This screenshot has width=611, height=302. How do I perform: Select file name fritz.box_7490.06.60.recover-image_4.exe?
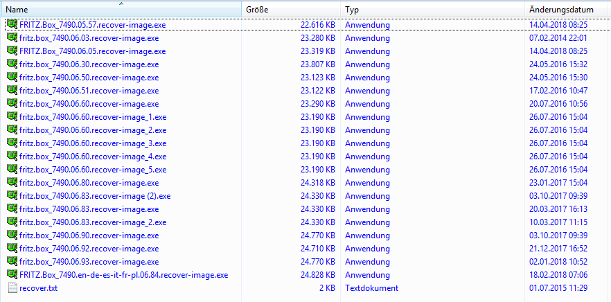point(93,157)
